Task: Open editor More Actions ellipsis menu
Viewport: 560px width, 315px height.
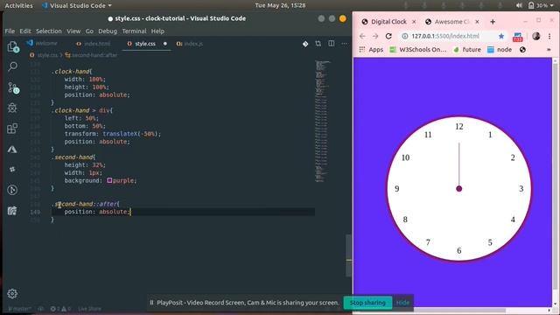Action: [344, 44]
